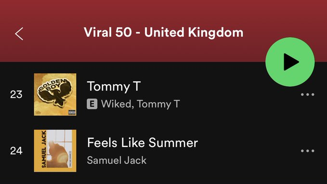The width and height of the screenshot is (327, 184).
Task: Select the explicit E badge on track 23
Action: (x=92, y=104)
